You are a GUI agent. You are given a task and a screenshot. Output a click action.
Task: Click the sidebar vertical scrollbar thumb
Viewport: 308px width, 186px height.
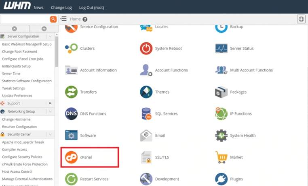point(57,52)
